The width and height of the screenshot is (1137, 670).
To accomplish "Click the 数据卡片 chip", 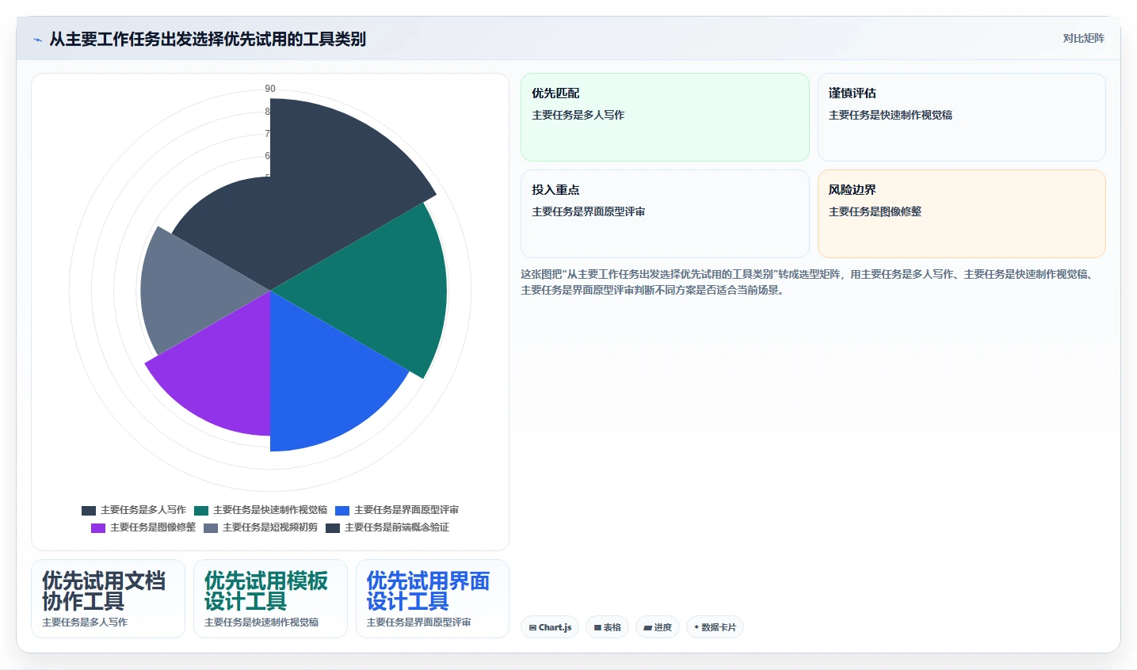I will click(715, 627).
